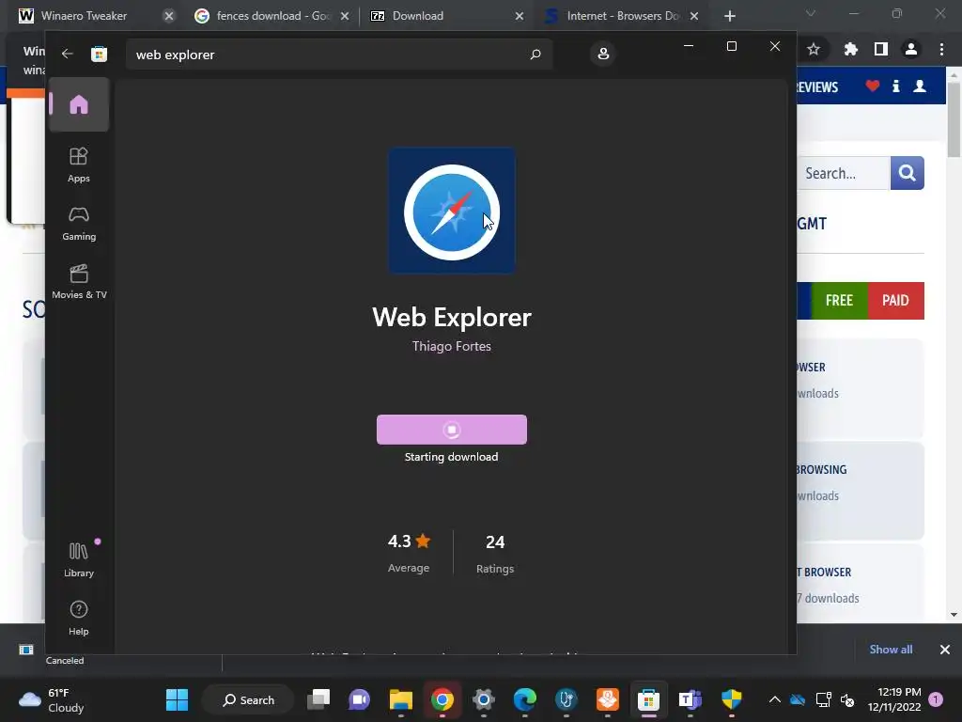Open the Apps section in sidebar
The image size is (962, 722).
(79, 165)
